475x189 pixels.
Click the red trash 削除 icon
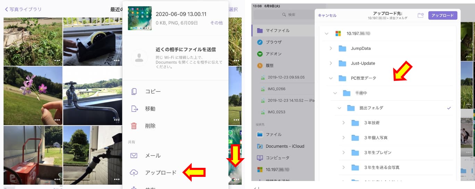(x=134, y=126)
